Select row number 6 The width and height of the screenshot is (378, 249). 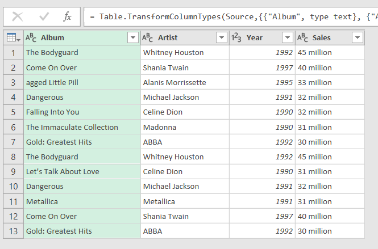tap(13, 127)
